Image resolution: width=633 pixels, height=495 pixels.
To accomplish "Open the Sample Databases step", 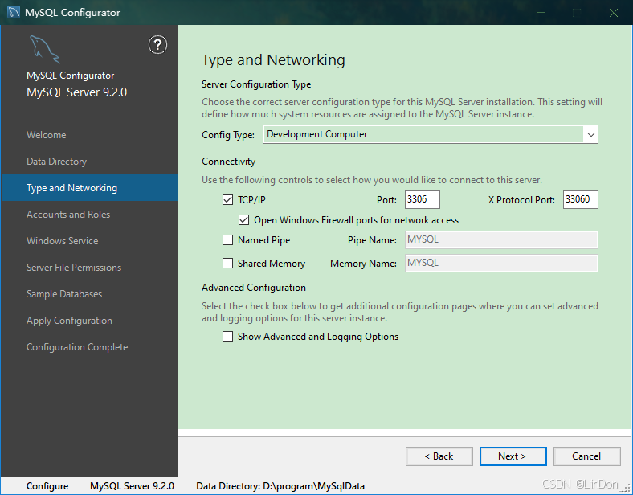I will [x=64, y=294].
